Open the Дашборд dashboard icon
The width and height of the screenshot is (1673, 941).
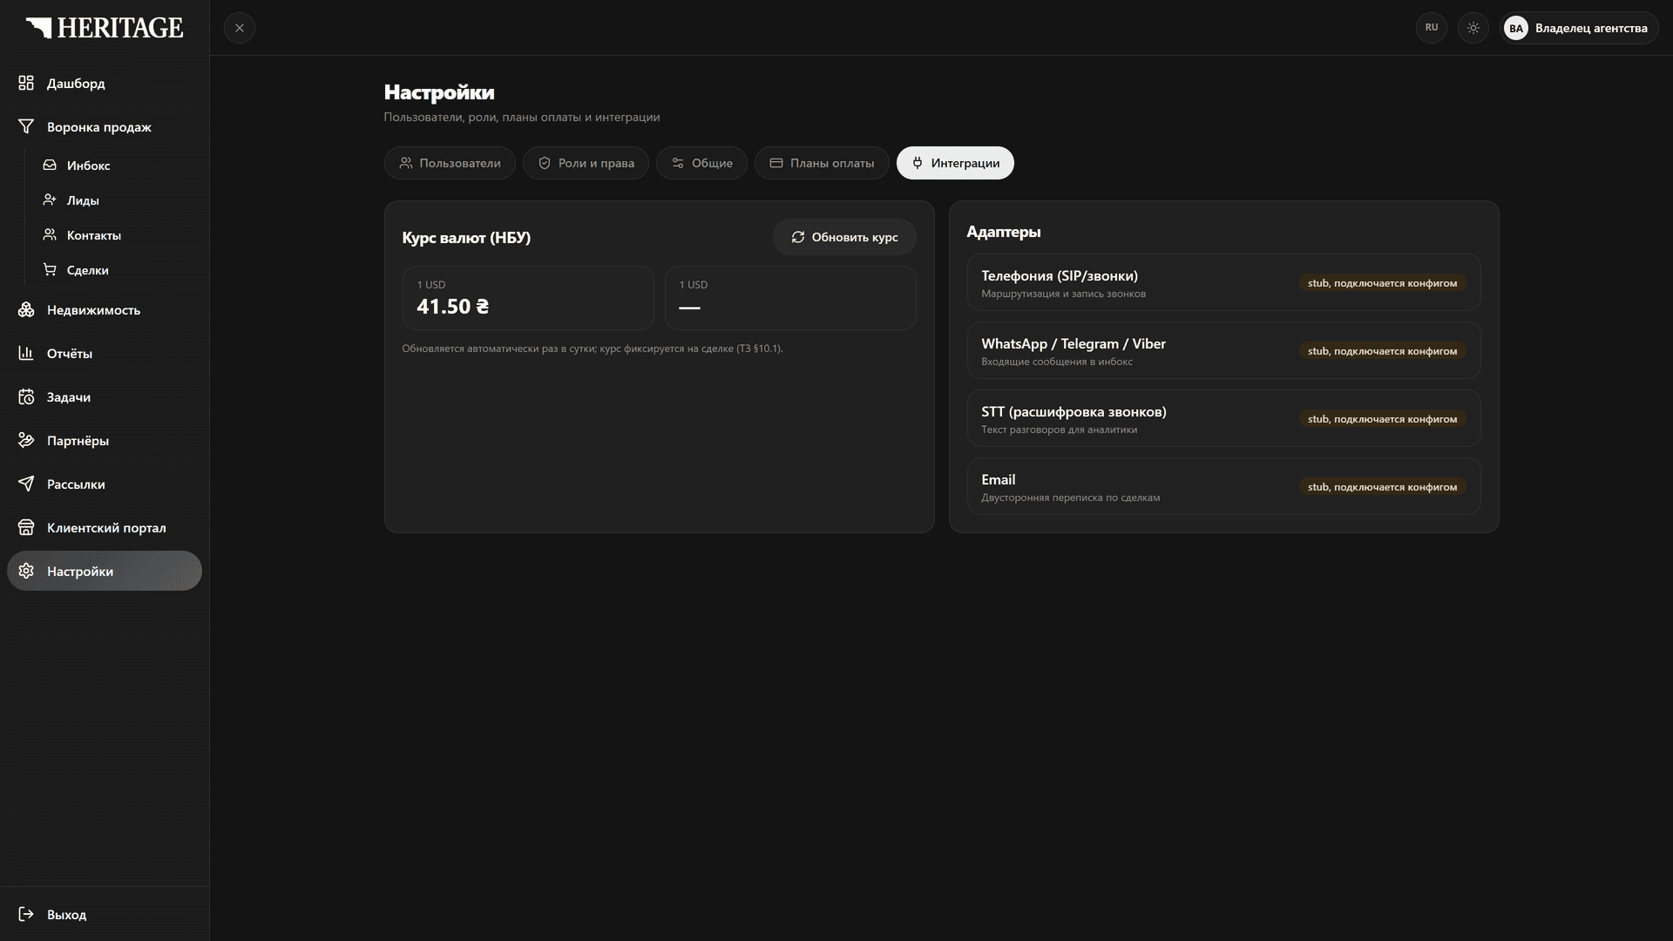[26, 83]
